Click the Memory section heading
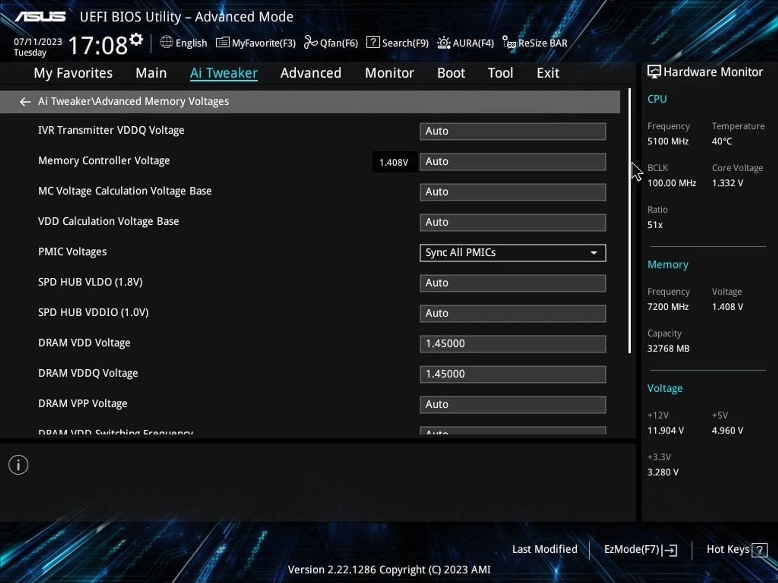 pyautogui.click(x=667, y=265)
